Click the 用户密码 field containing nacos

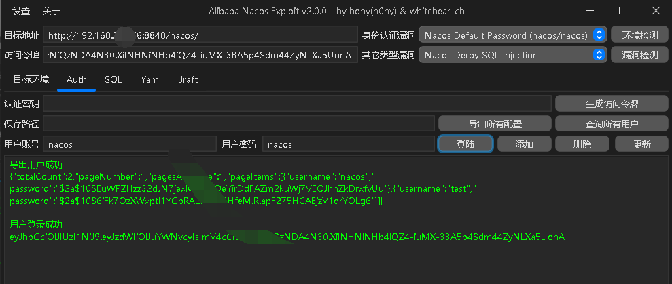point(349,144)
